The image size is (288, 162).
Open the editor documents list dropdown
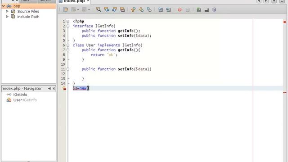coord(274,1)
